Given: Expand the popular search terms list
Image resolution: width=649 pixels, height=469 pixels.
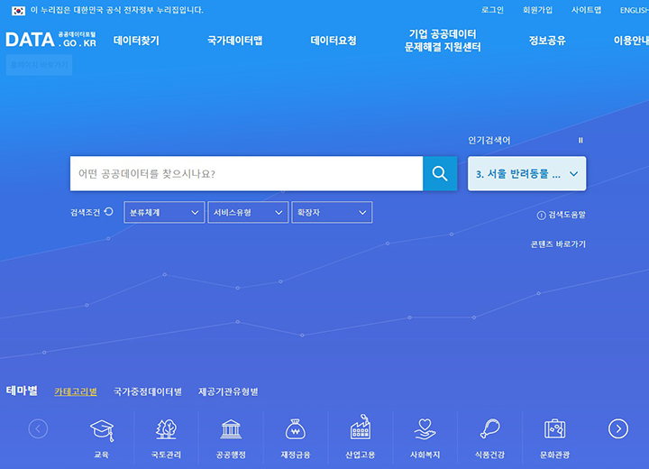Looking at the screenshot, I should (x=574, y=174).
